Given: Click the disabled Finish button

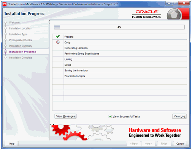Looking at the screenshot, I should coord(164,144).
